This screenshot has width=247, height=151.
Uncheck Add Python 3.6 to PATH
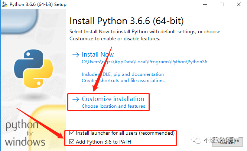point(72,142)
